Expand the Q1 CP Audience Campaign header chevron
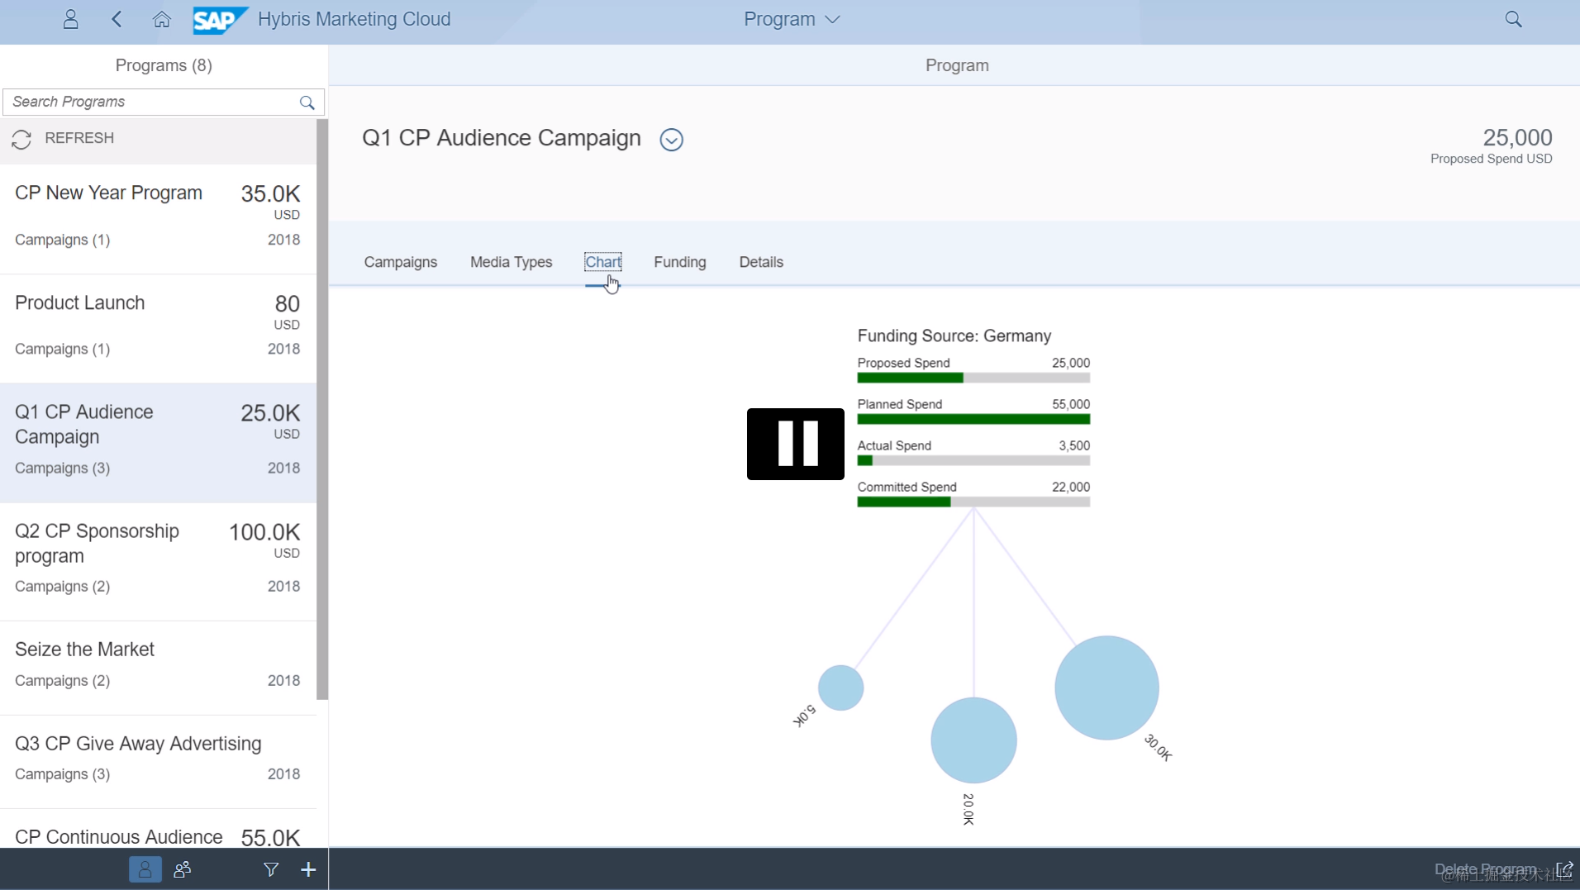Image resolution: width=1580 pixels, height=890 pixels. [x=671, y=140]
